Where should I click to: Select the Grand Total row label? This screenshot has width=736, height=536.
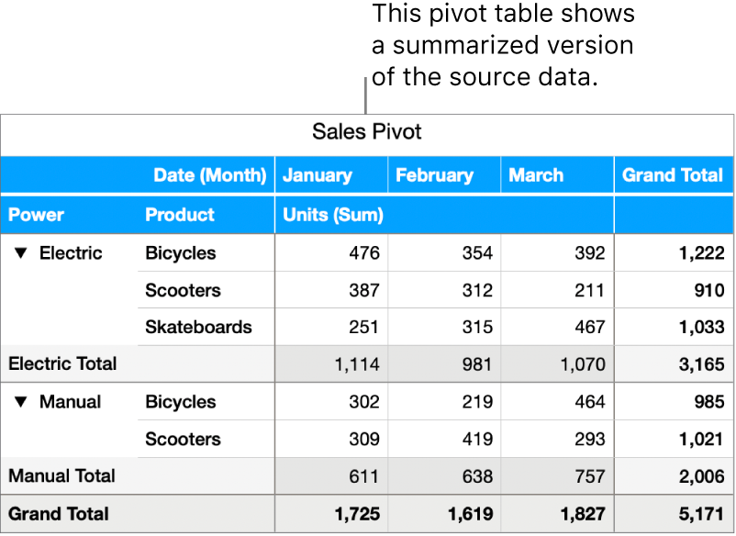click(59, 514)
